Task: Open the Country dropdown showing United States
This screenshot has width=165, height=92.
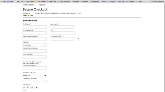Action: [x=34, y=45]
